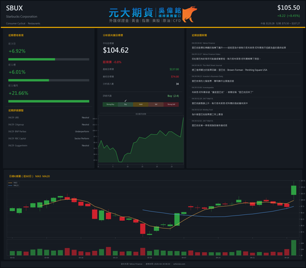Screen dimensions: 306x268
Task: Click the Yahoo Finance data source footer text
Action: click(x=132, y=264)
